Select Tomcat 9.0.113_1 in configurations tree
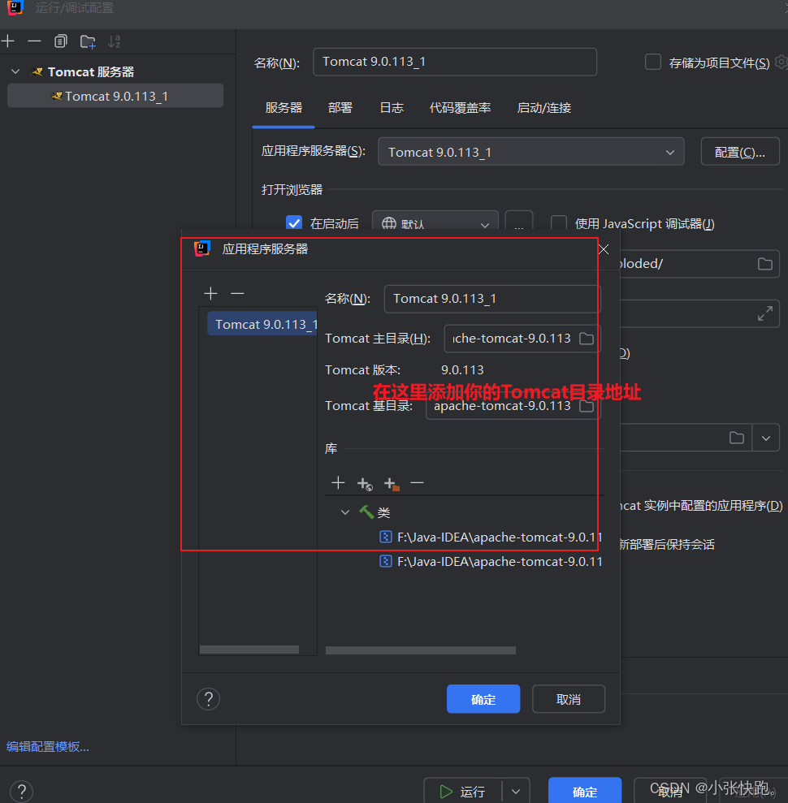Viewport: 788px width, 803px height. [x=115, y=96]
